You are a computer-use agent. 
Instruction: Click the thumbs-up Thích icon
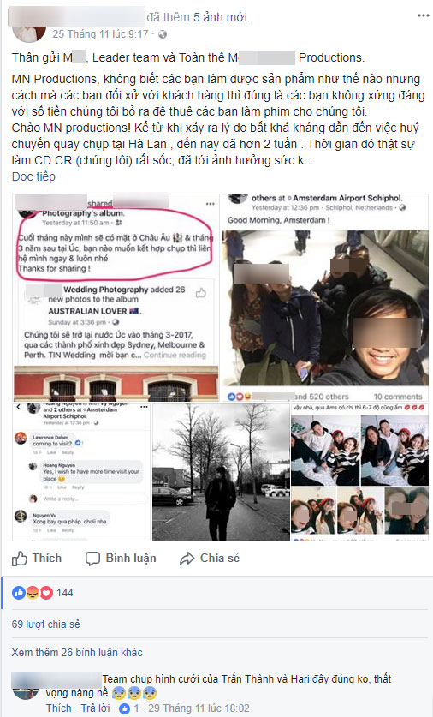(x=20, y=559)
